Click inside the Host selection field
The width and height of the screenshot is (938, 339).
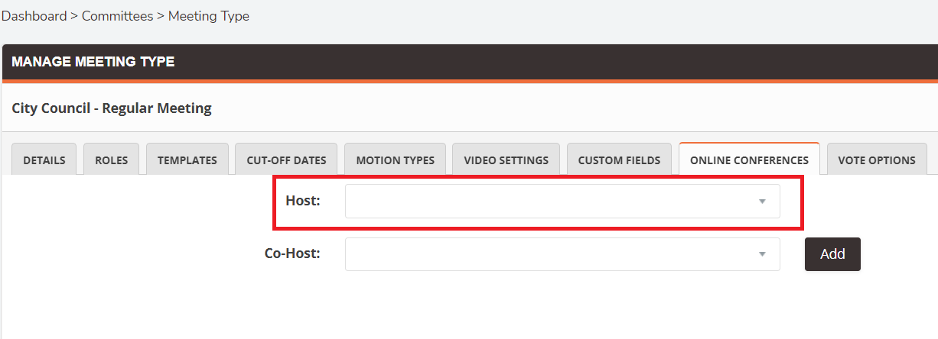click(562, 202)
